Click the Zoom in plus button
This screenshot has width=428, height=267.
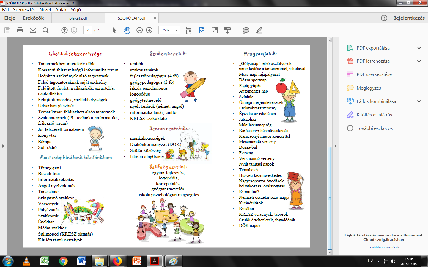[x=149, y=30]
